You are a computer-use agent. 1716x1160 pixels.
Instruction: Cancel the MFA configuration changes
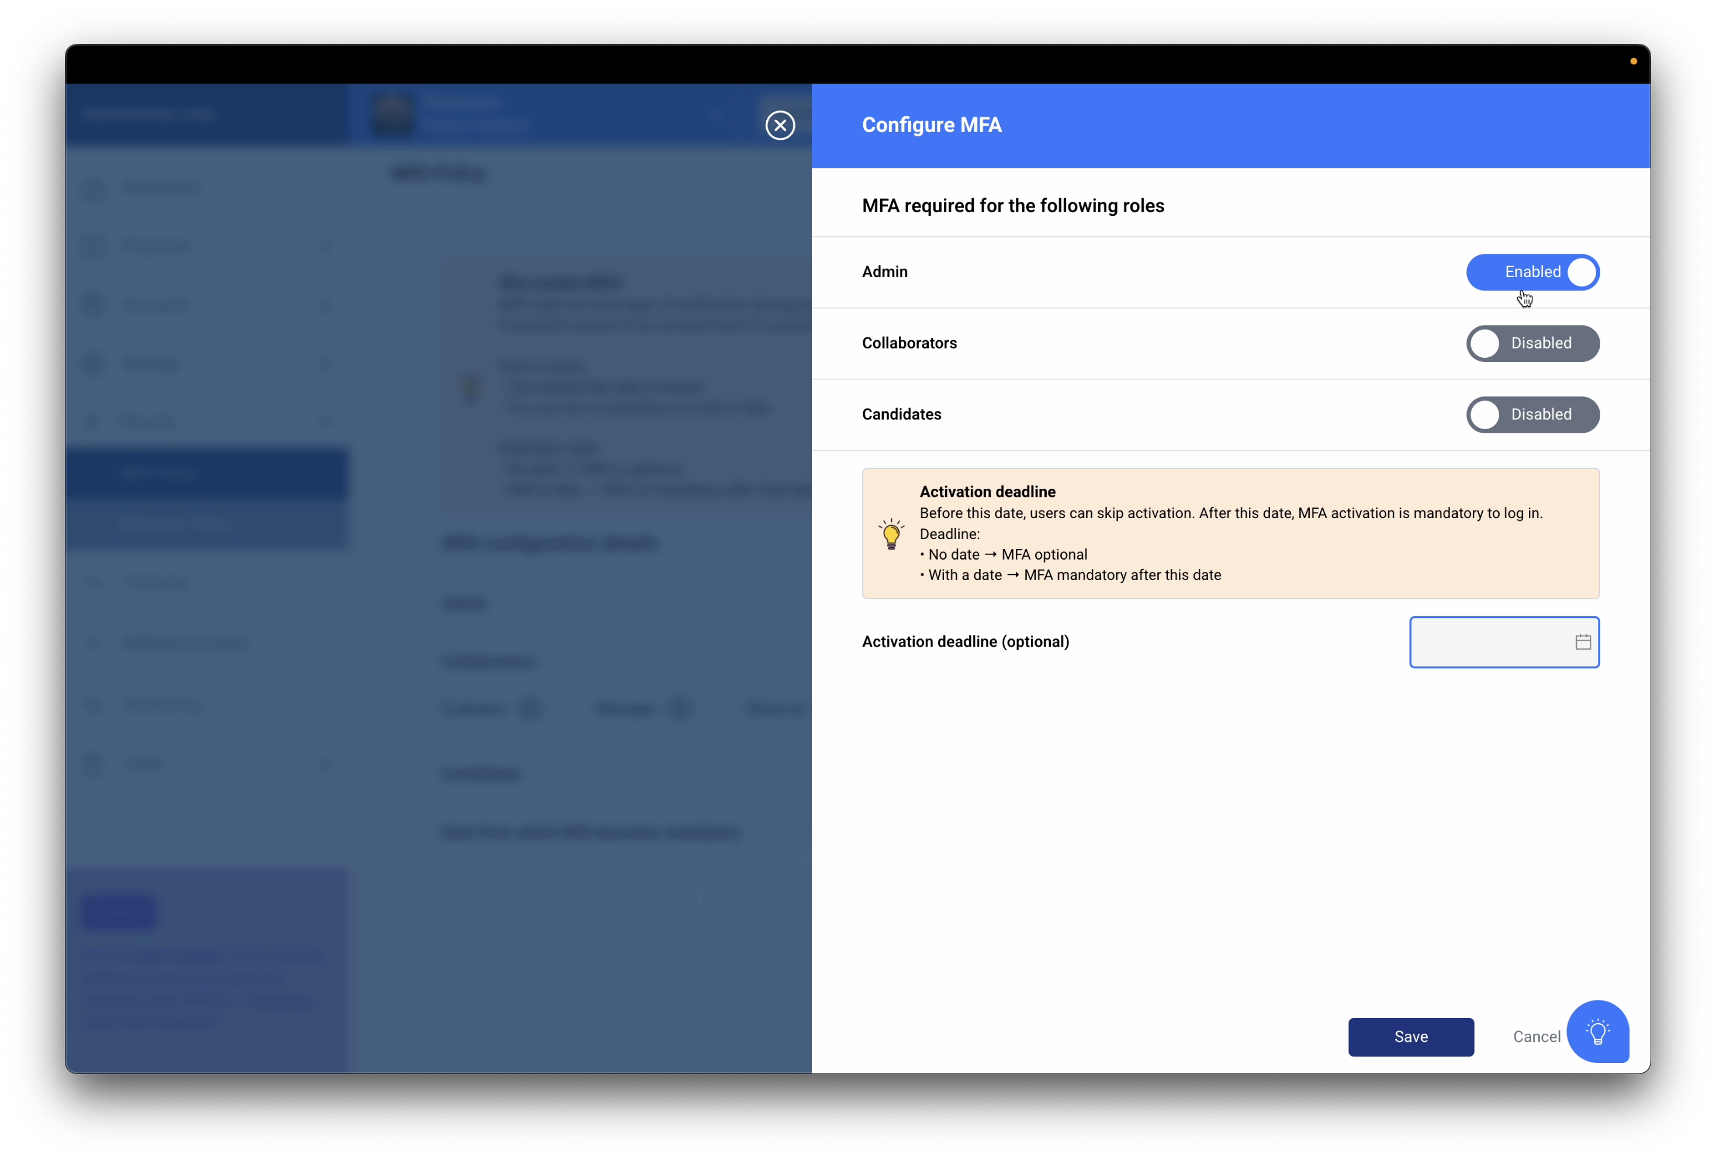[x=1536, y=1037]
